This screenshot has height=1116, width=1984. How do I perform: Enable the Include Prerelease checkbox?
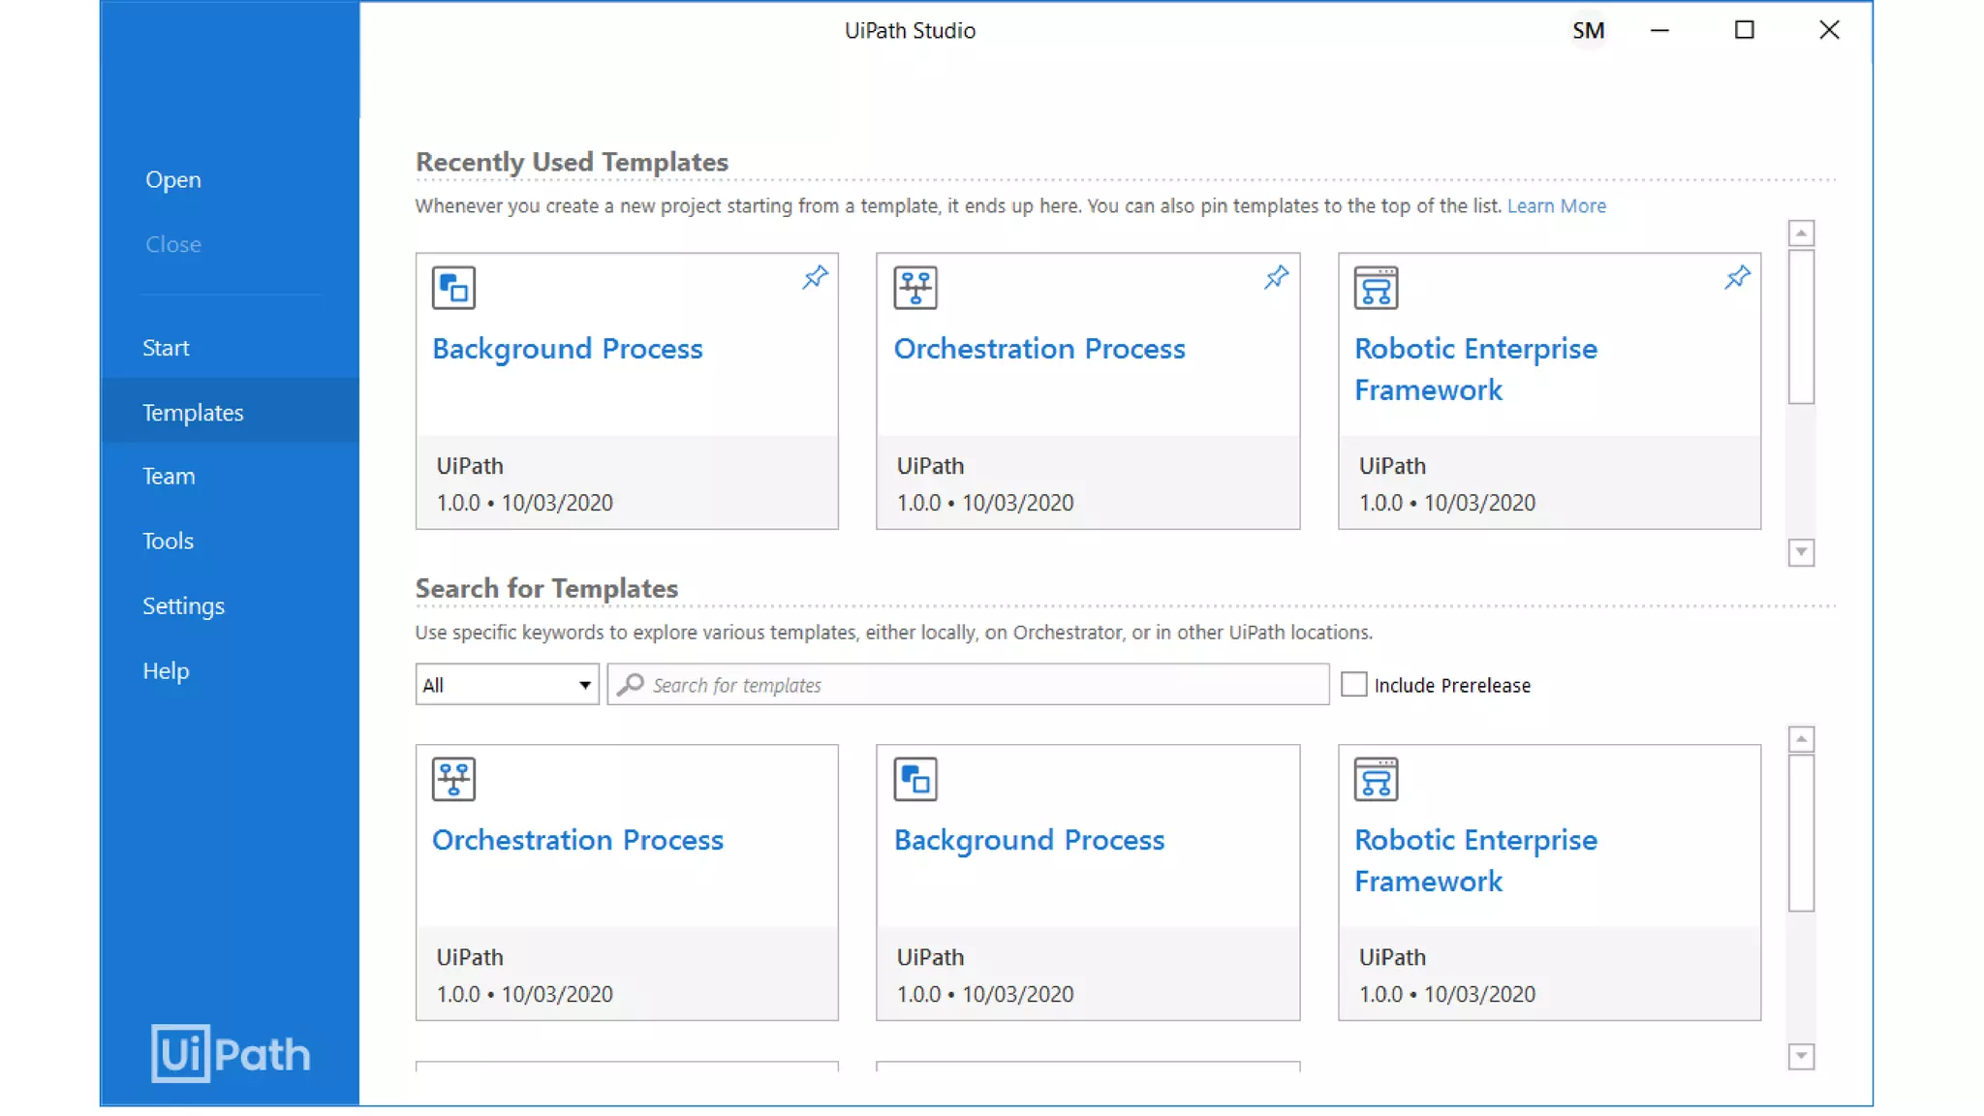click(1353, 685)
